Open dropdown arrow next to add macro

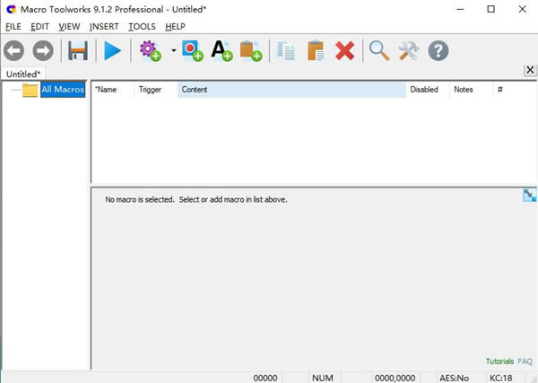click(174, 50)
